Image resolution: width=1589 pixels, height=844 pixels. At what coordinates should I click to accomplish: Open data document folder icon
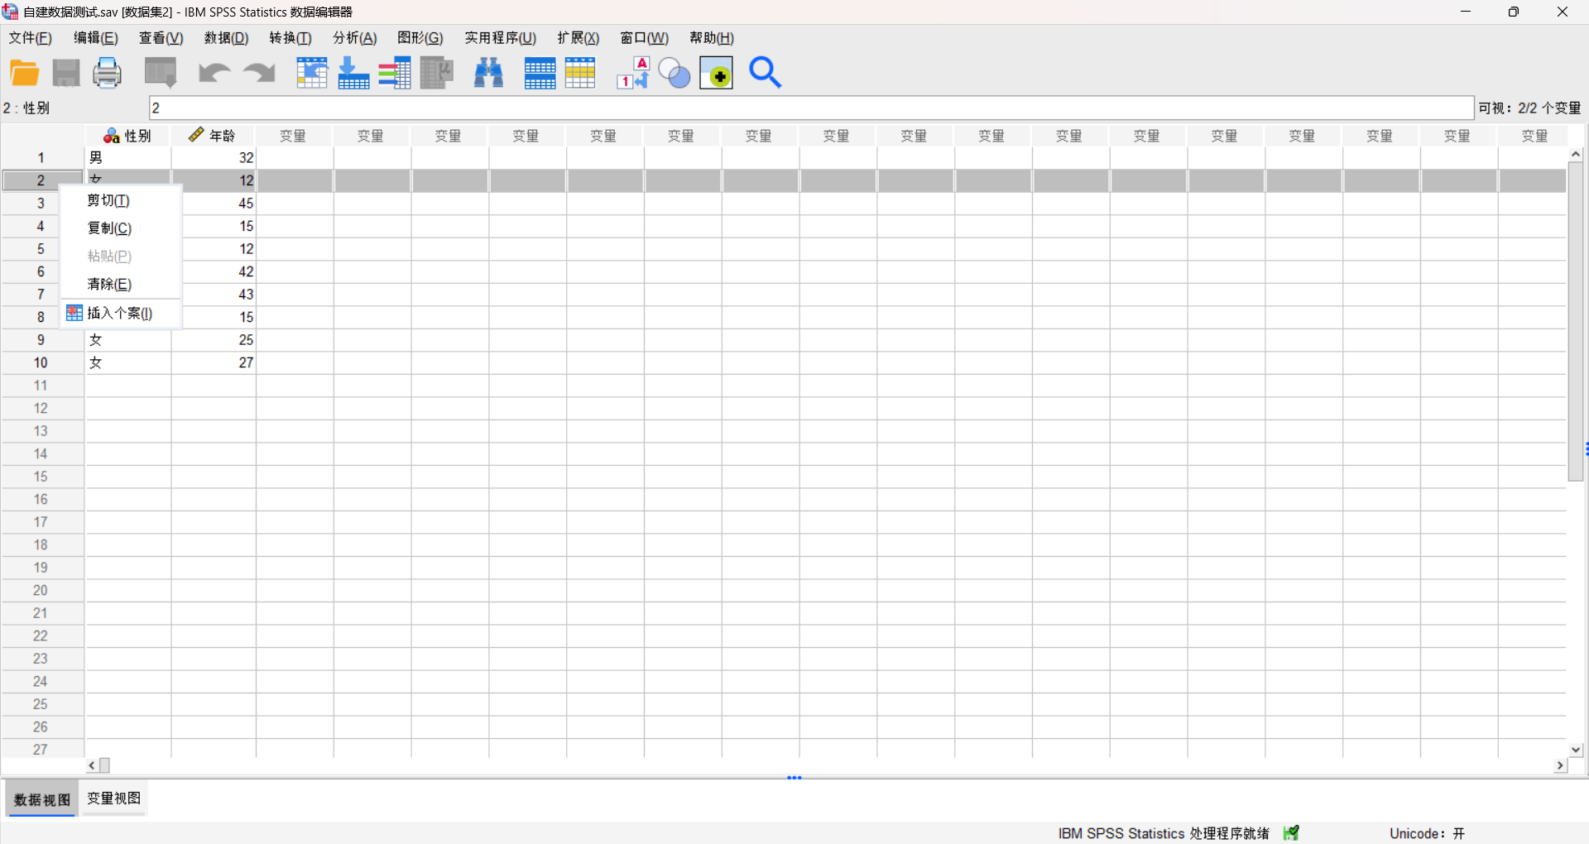[x=24, y=73]
